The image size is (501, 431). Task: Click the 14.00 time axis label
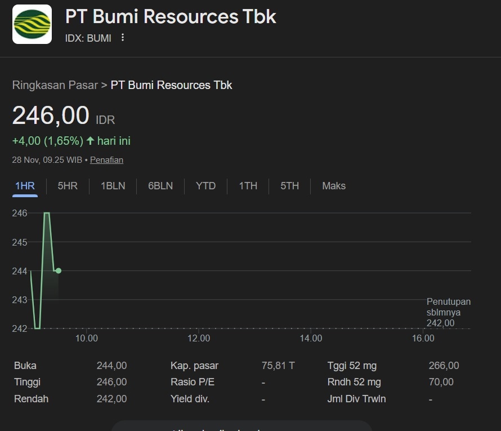click(311, 338)
